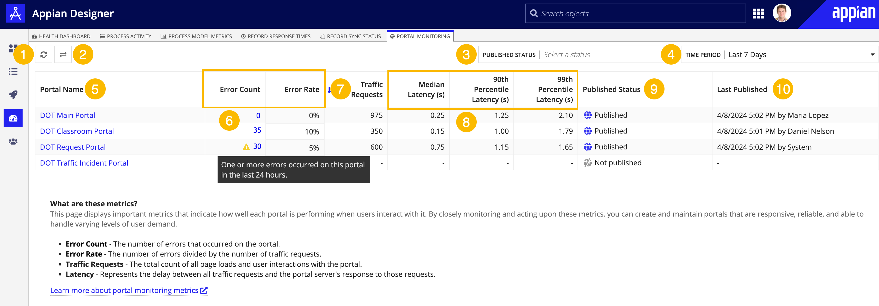This screenshot has height=306, width=879.
Task: Click error count 30 for Request Portal
Action: (257, 147)
